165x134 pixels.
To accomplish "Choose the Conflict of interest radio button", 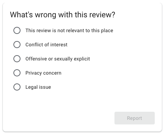I will (x=17, y=45).
